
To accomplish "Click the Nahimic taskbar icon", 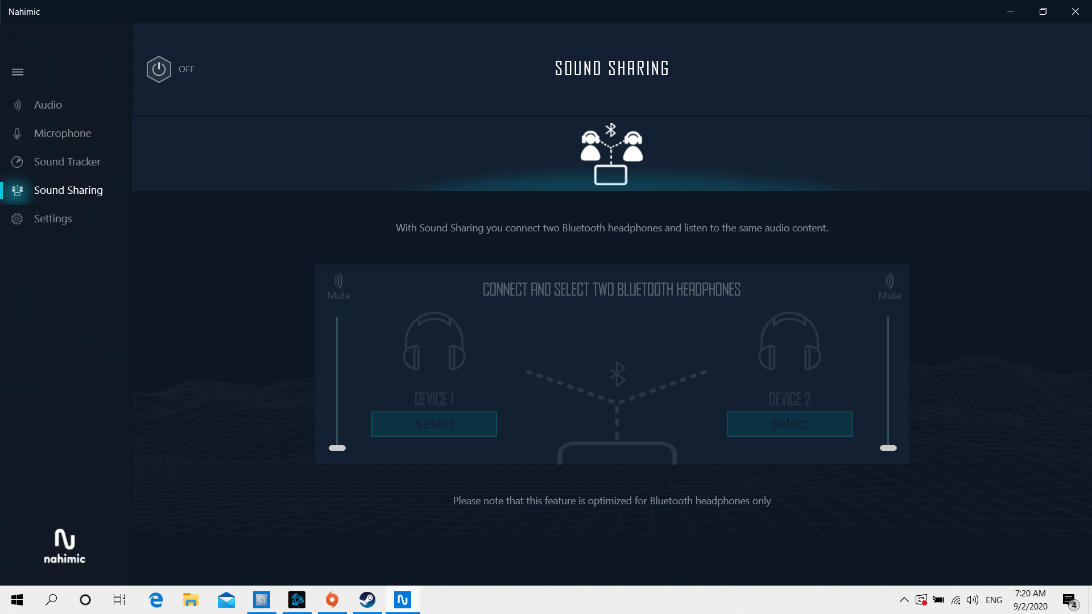I will click(403, 600).
